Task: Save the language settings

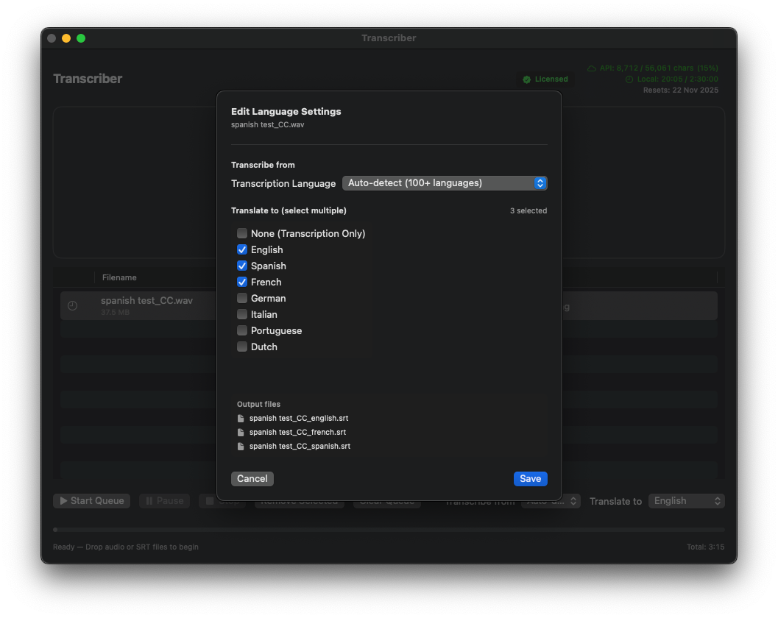Action: 530,479
